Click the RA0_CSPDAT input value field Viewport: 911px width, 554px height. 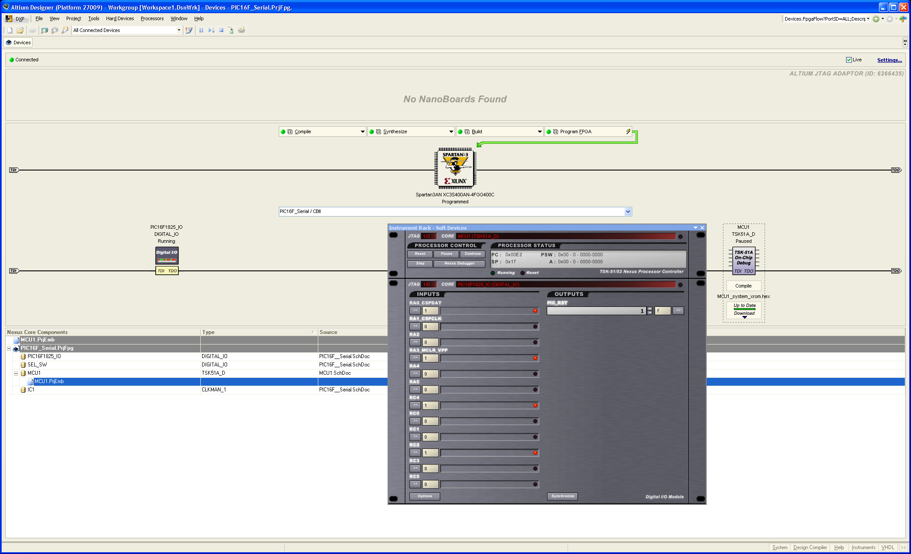tap(431, 311)
